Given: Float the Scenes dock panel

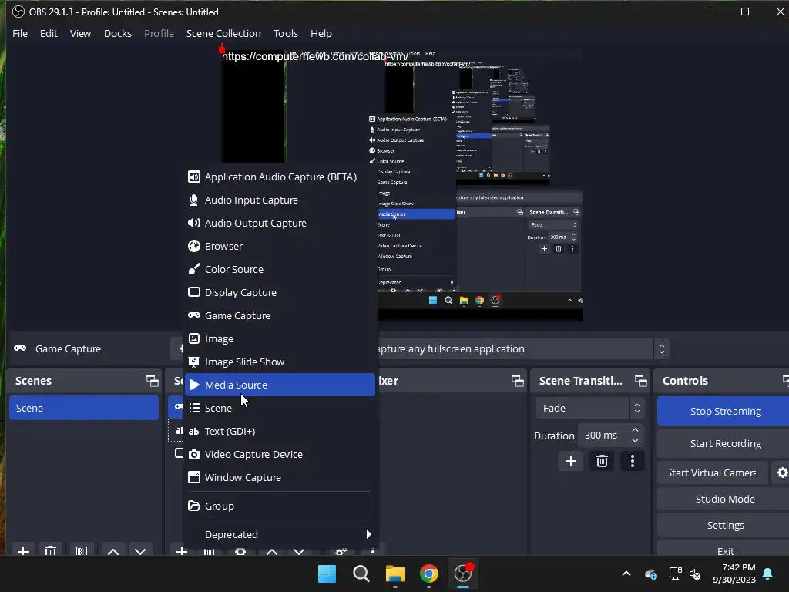Looking at the screenshot, I should click(152, 381).
